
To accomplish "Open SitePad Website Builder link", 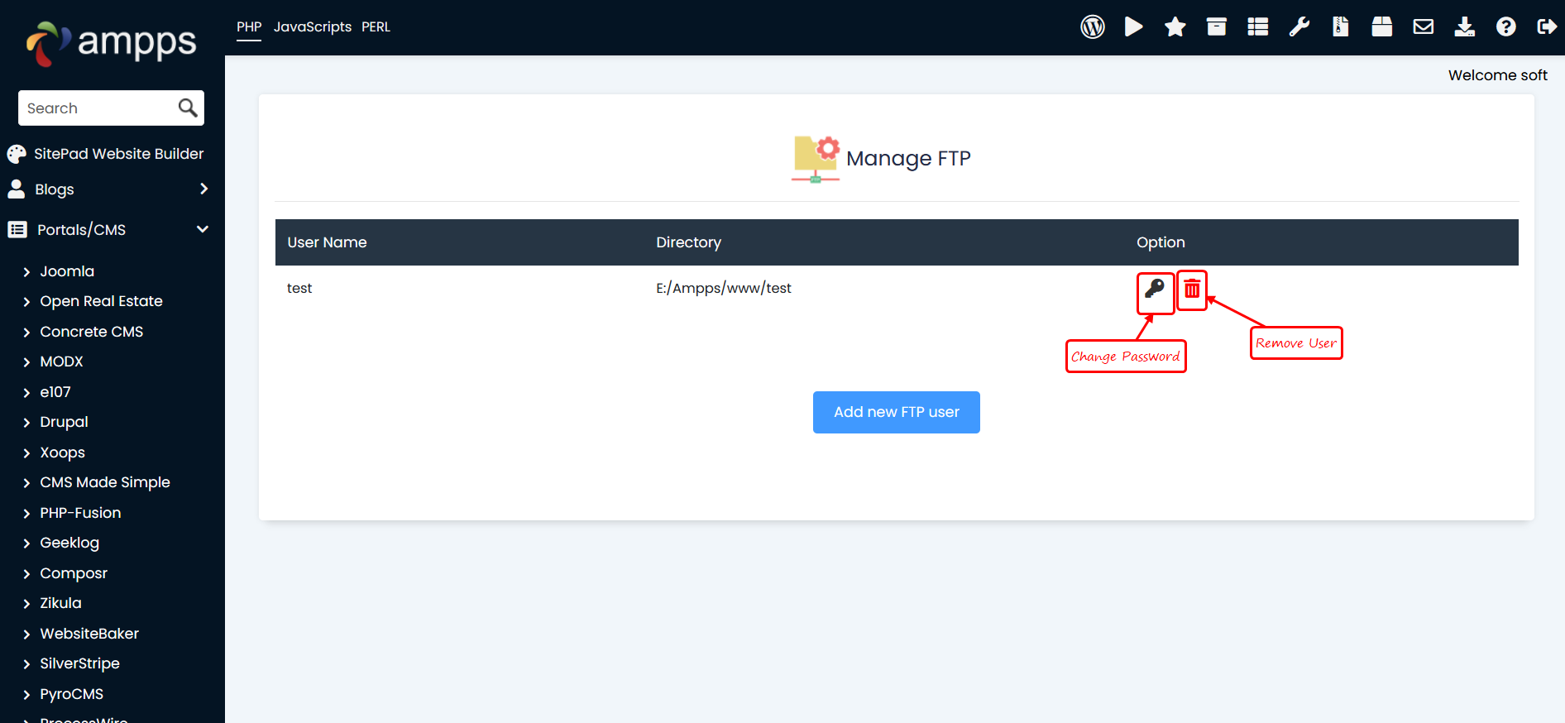I will click(118, 154).
